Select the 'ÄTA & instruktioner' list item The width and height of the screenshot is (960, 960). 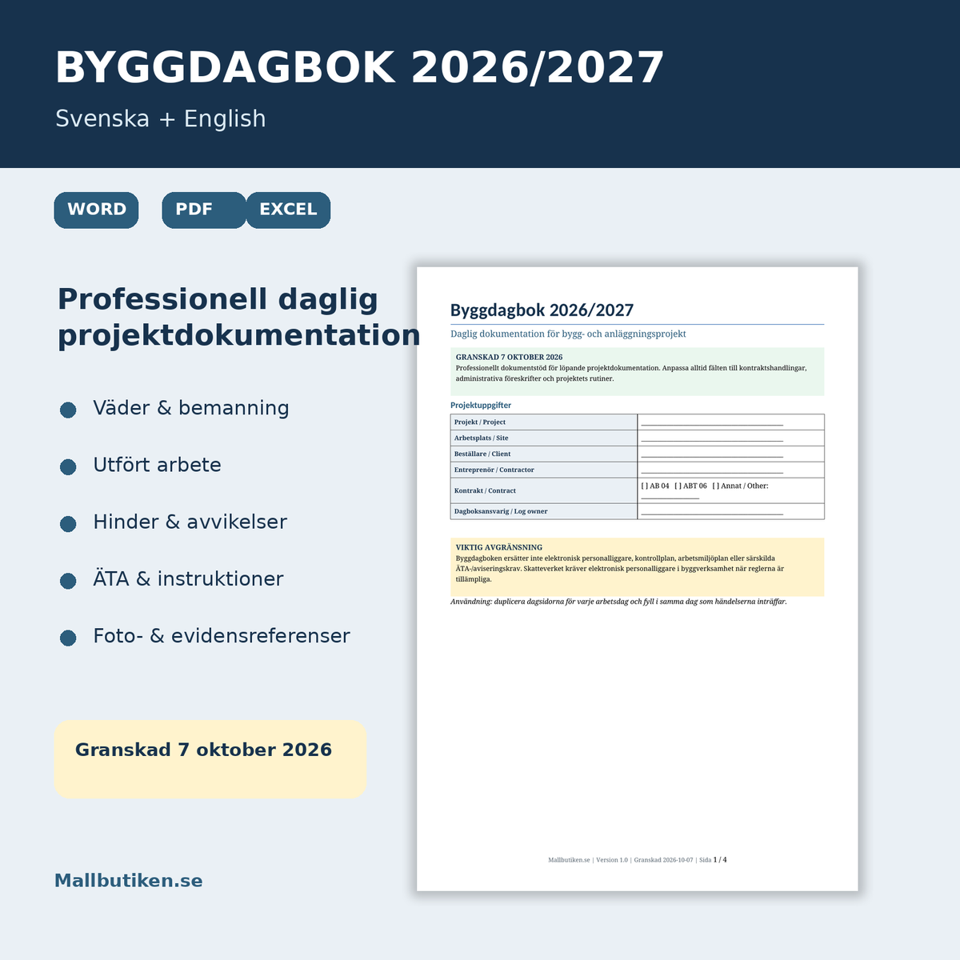tap(188, 578)
